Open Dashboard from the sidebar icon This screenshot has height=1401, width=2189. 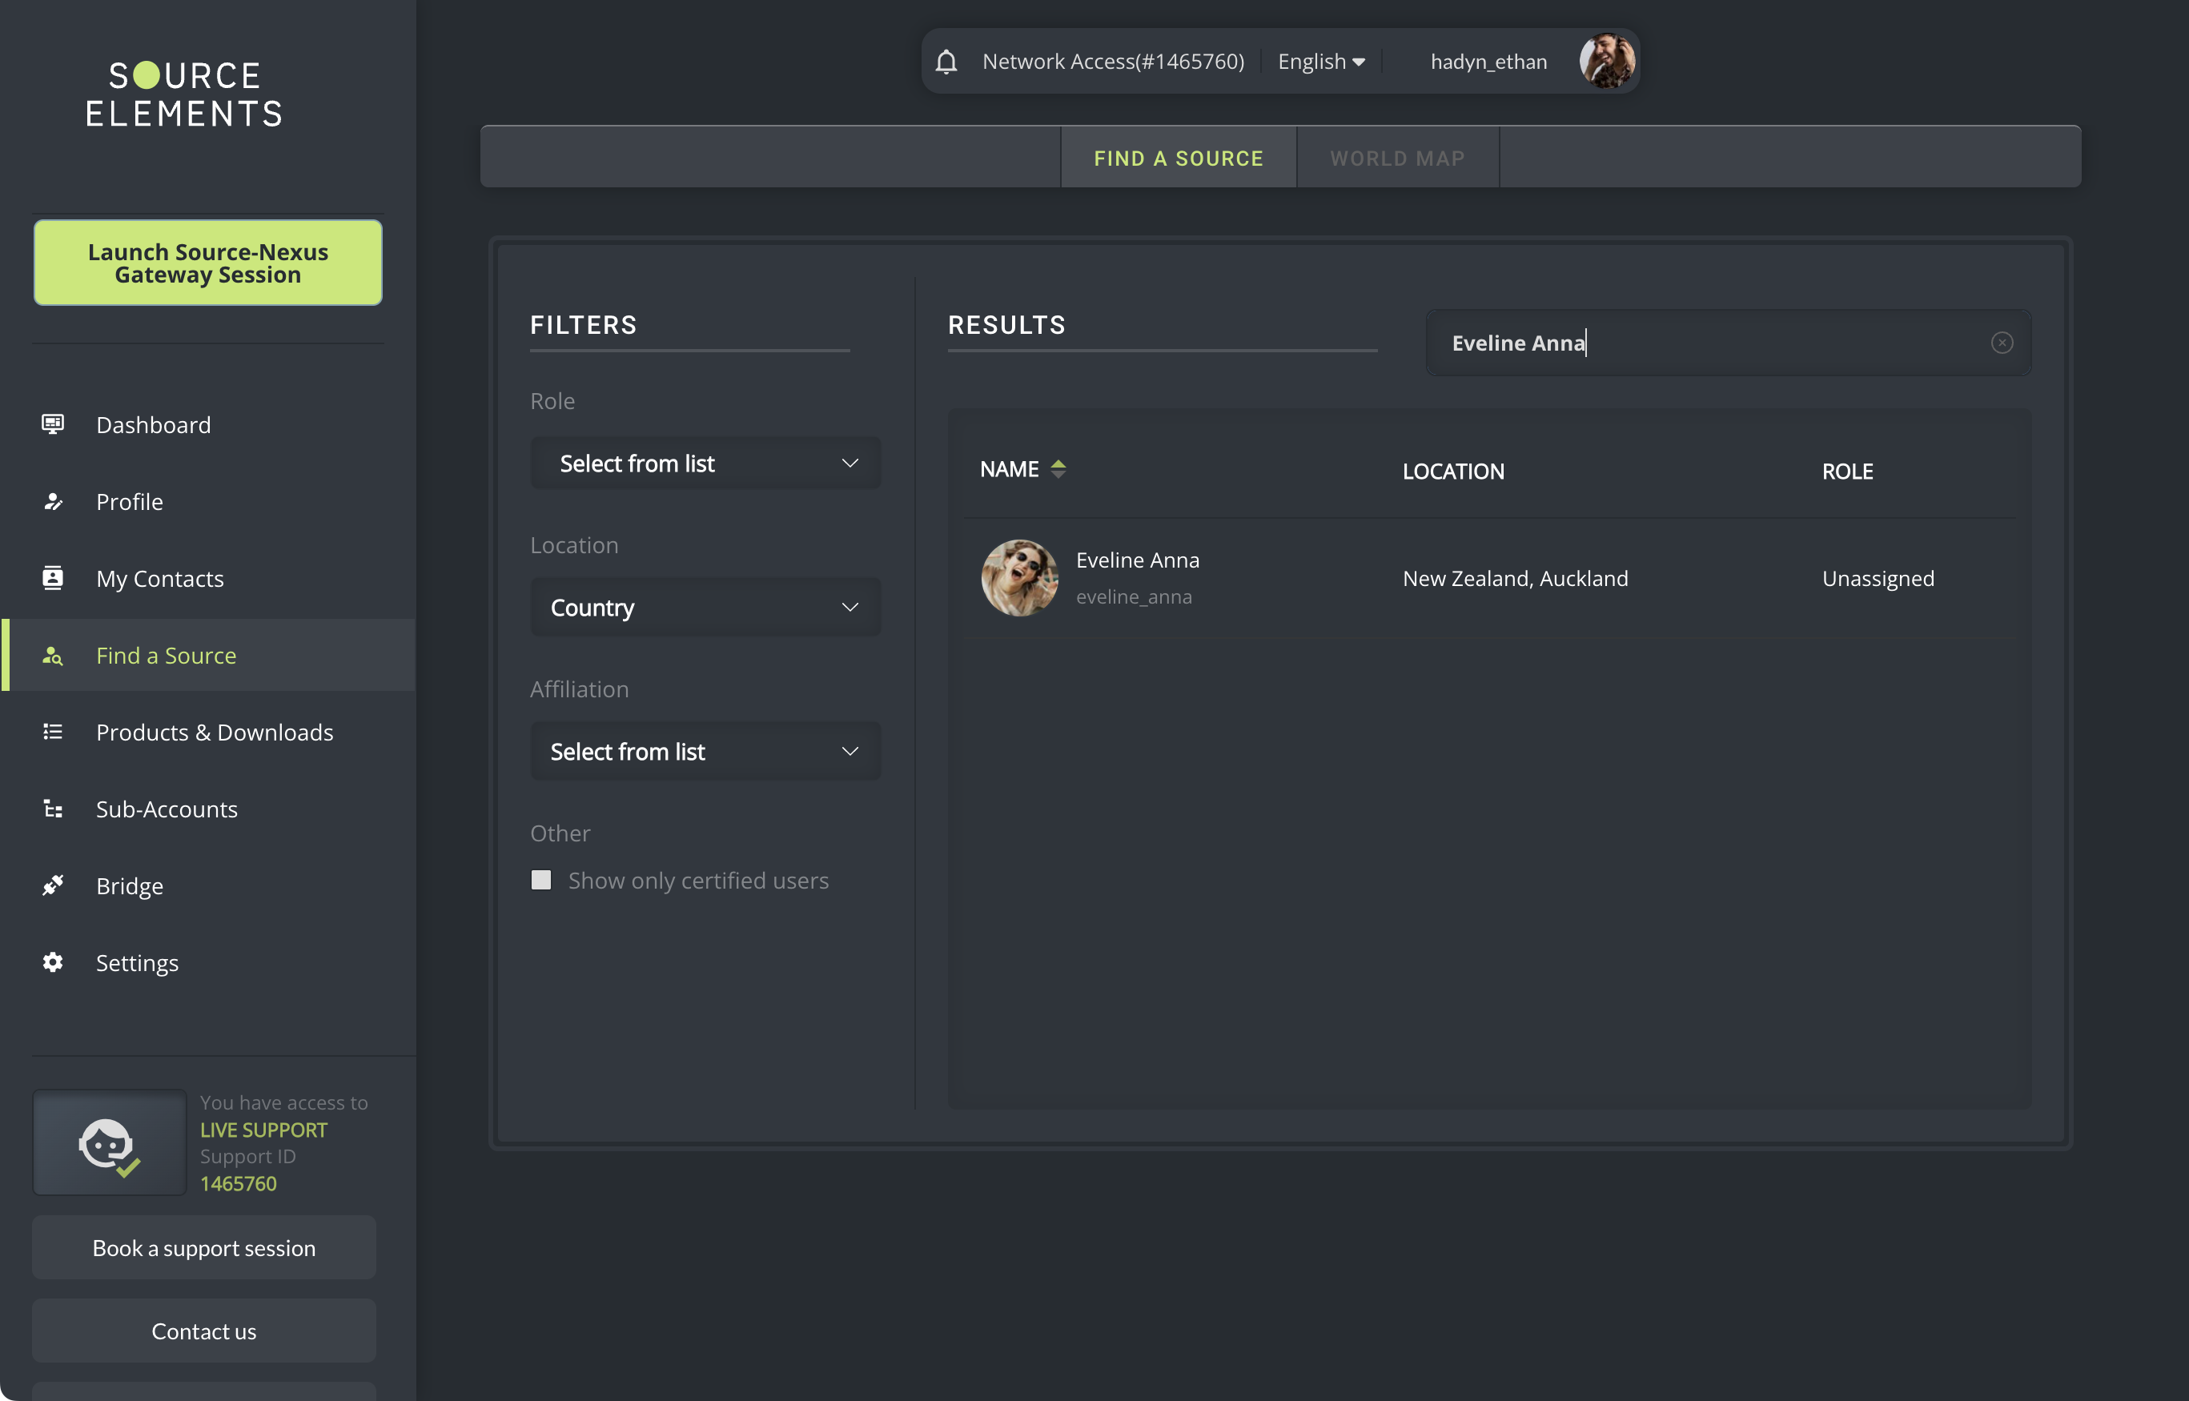[x=53, y=424]
